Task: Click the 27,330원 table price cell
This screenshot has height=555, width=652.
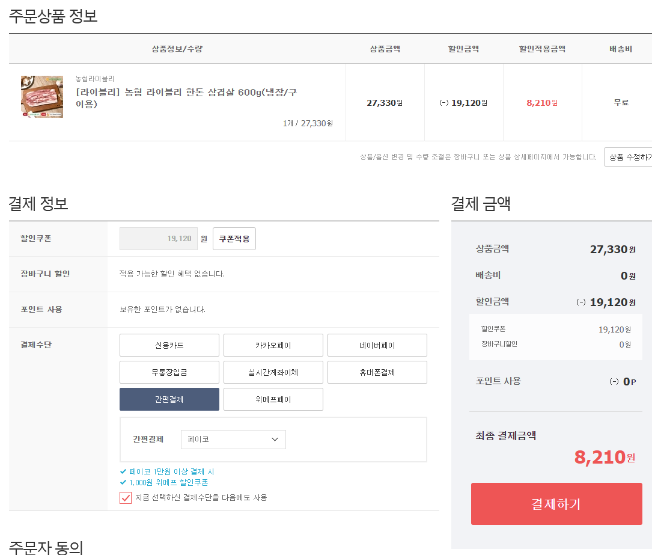Action: [385, 103]
